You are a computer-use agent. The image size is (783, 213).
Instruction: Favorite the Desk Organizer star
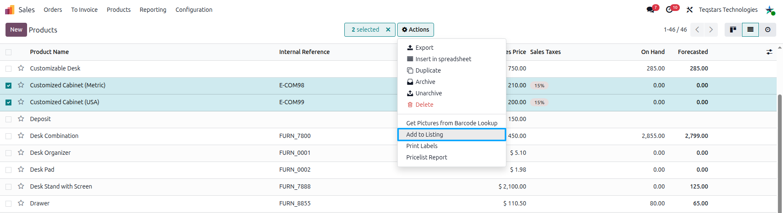[21, 152]
